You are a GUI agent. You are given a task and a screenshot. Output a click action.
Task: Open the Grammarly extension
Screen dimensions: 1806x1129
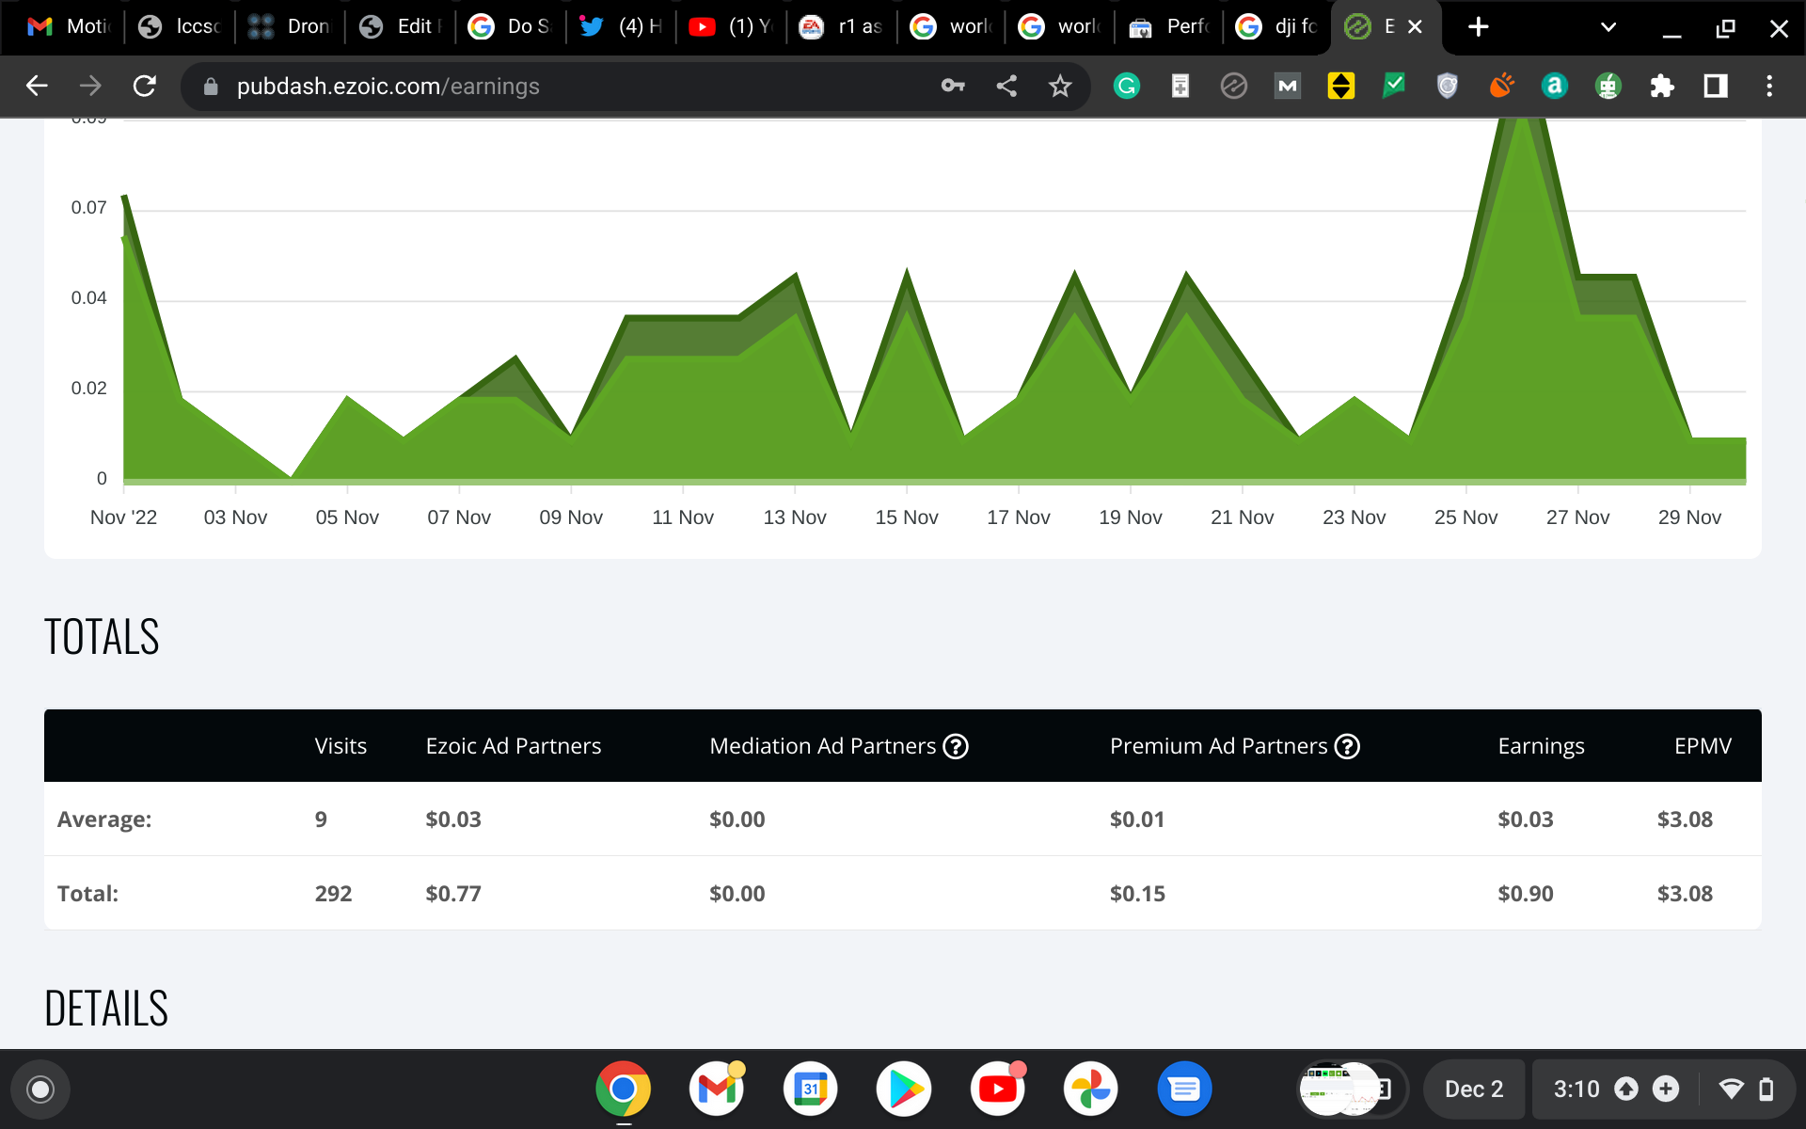pos(1127,87)
